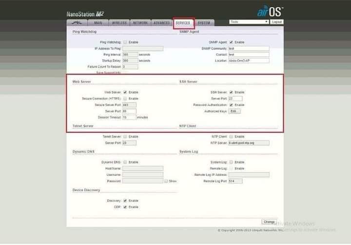Disable the CDP checkbox
Image resolution: width=351 pixels, height=245 pixels.
pyautogui.click(x=125, y=207)
